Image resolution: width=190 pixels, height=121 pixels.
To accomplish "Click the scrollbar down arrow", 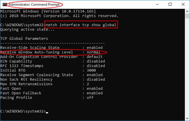I will click(187, 118).
